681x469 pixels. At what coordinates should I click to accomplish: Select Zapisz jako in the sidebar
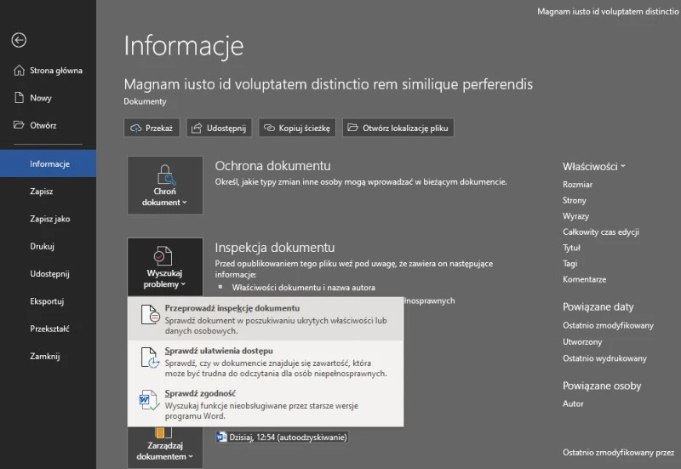(x=49, y=219)
